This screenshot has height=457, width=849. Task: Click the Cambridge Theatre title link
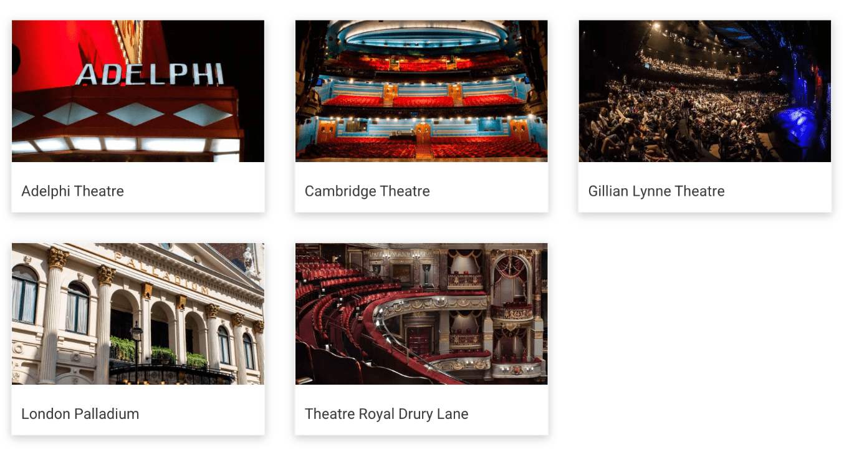click(x=367, y=191)
